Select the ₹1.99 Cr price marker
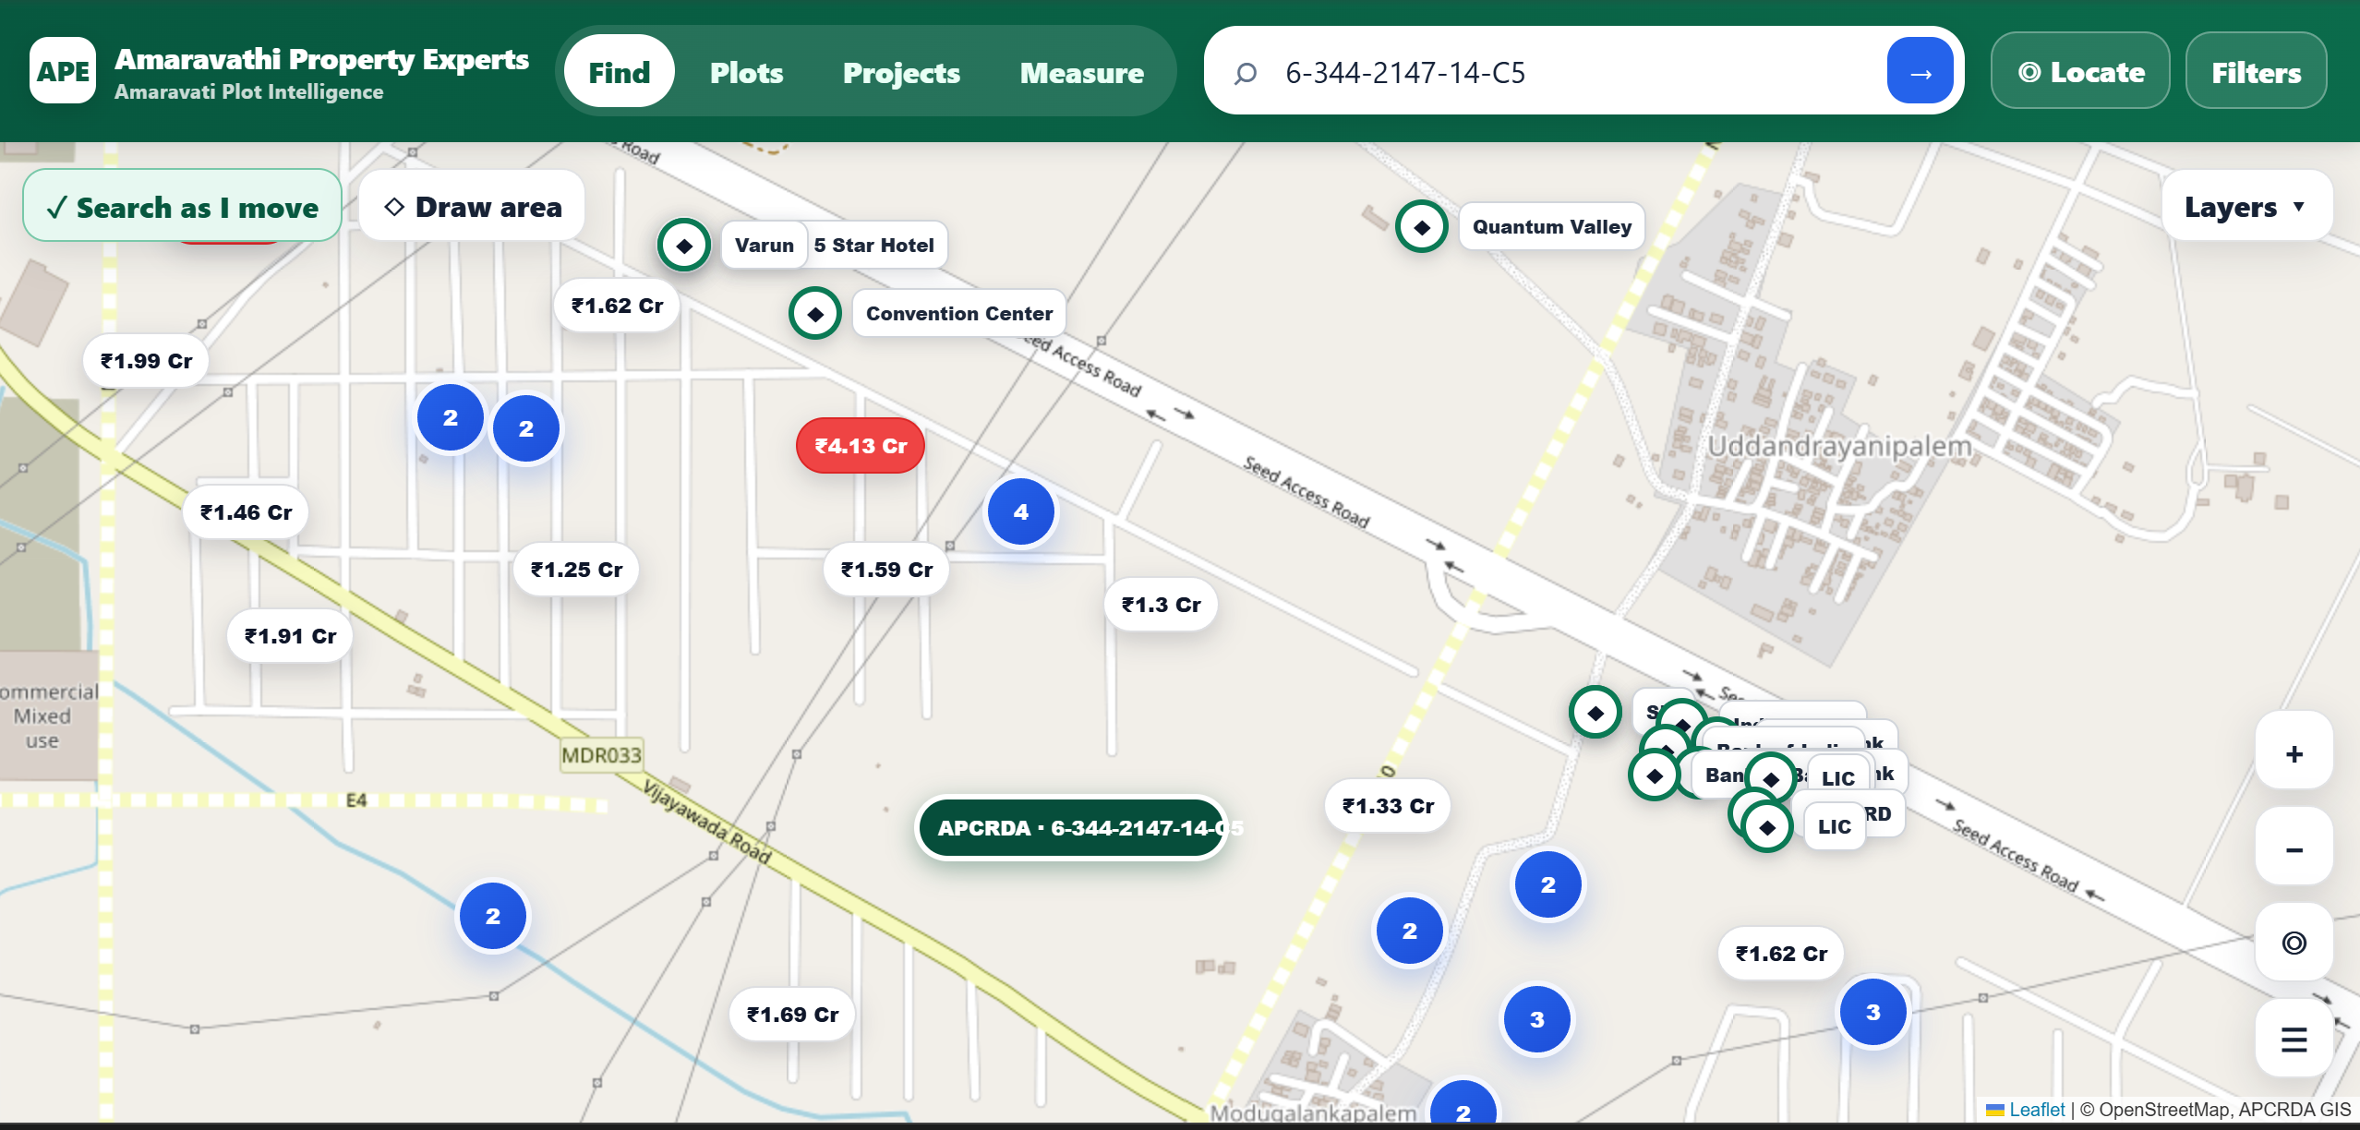The image size is (2360, 1130). pyautogui.click(x=146, y=361)
